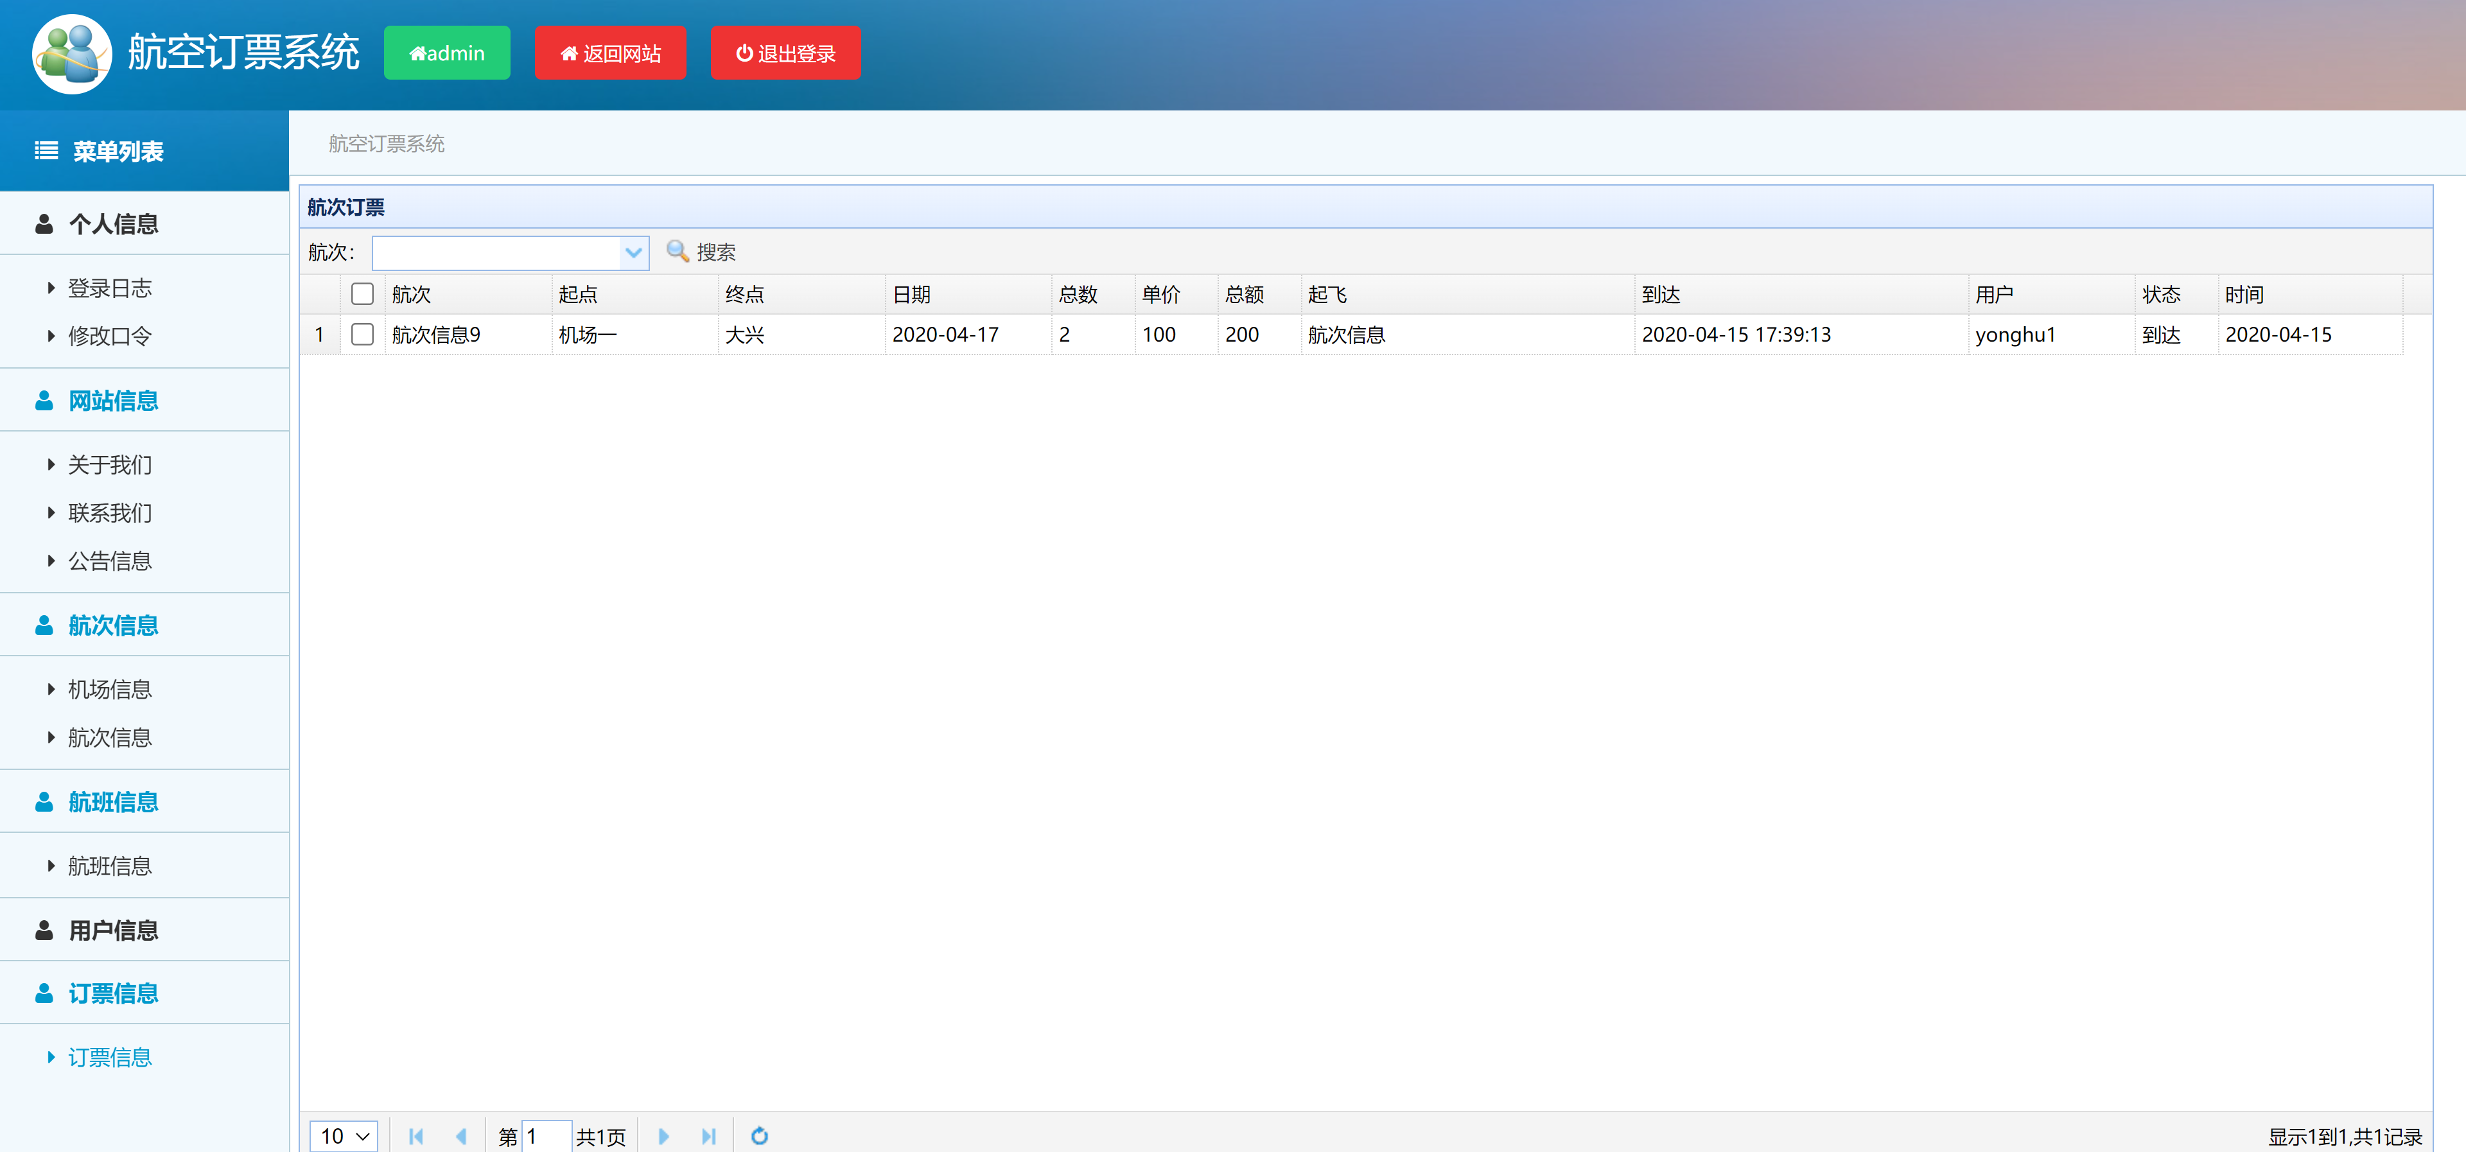Open the page size dropdown showing 10
Screen dimensions: 2466x1152
(x=343, y=1136)
